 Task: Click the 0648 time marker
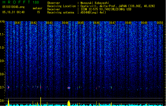[128, 23]
